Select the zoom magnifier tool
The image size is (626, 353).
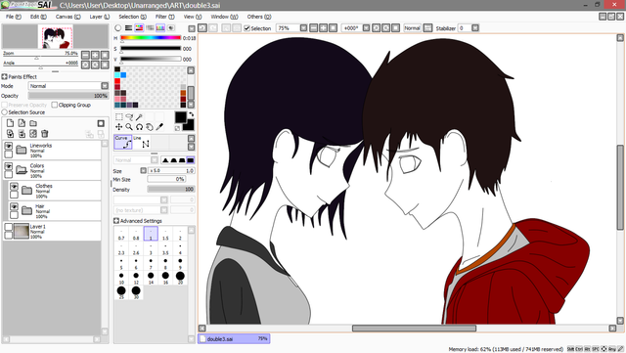[129, 127]
